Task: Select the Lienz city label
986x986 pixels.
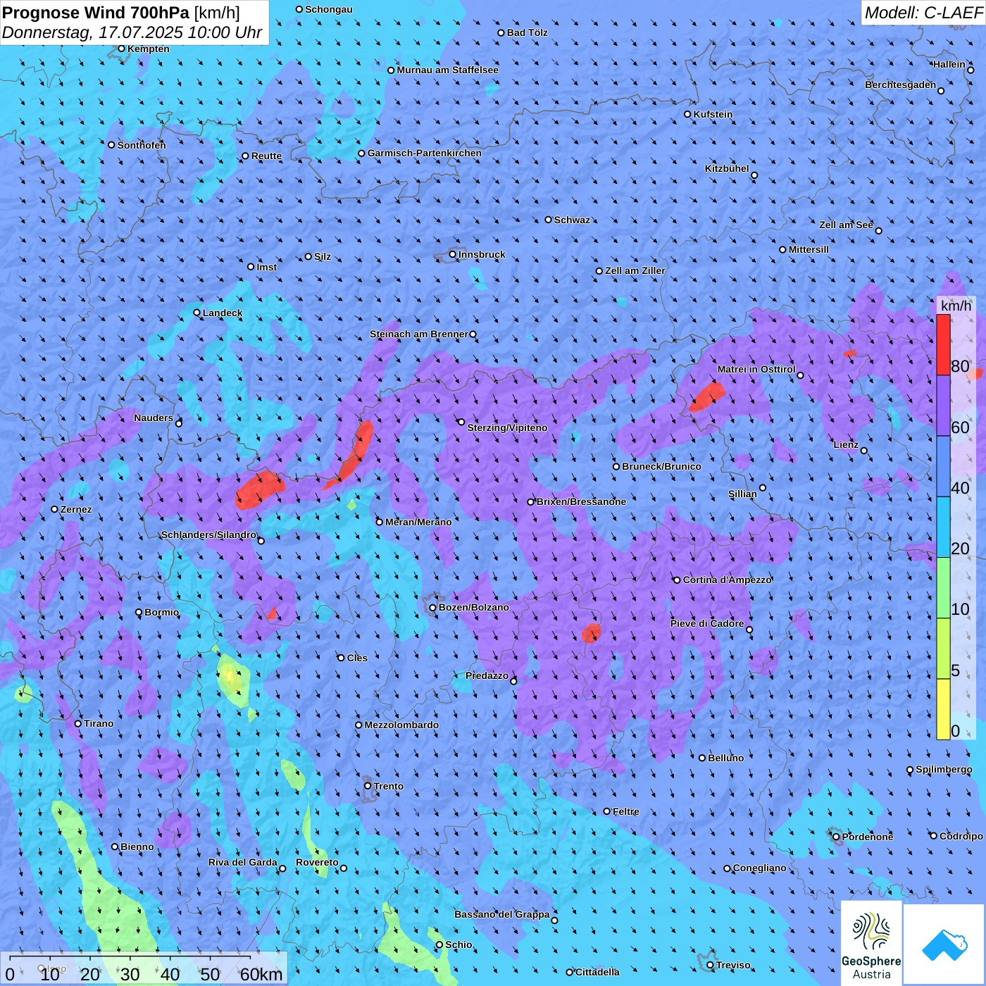Action: point(846,444)
